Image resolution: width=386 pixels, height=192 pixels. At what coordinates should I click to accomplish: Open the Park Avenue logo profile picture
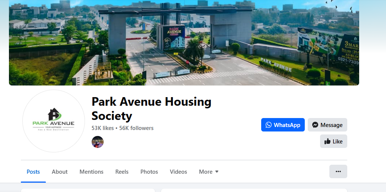pyautogui.click(x=54, y=121)
